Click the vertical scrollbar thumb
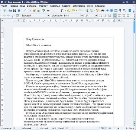The width and height of the screenshot is (136, 130). click(x=134, y=27)
